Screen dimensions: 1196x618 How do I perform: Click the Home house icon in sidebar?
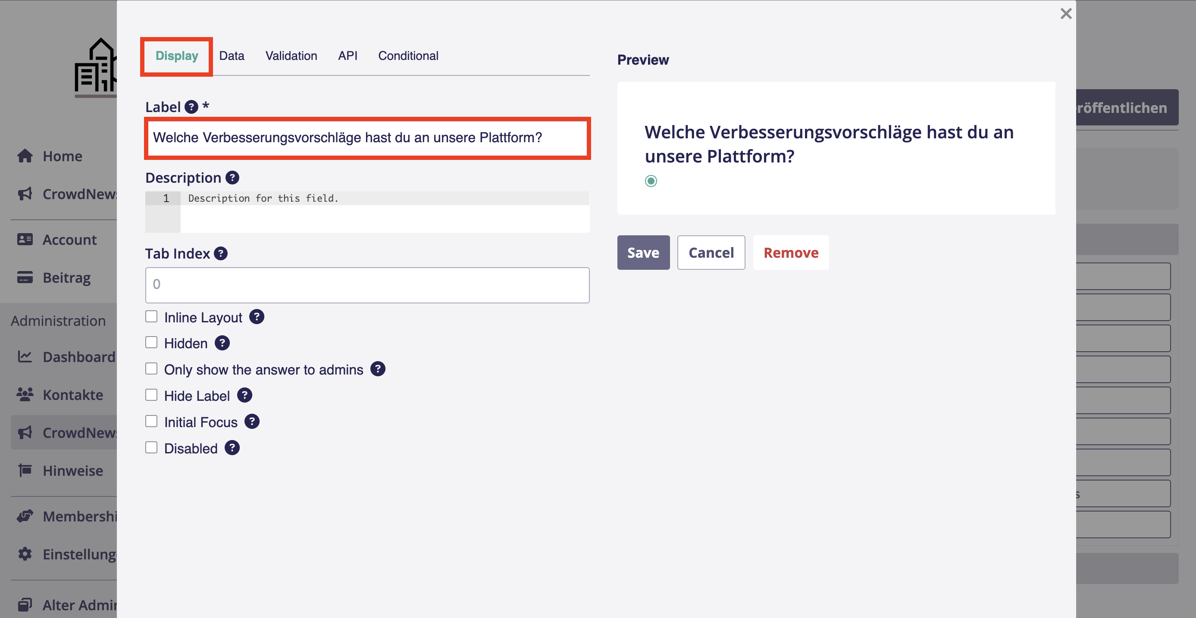click(x=25, y=156)
